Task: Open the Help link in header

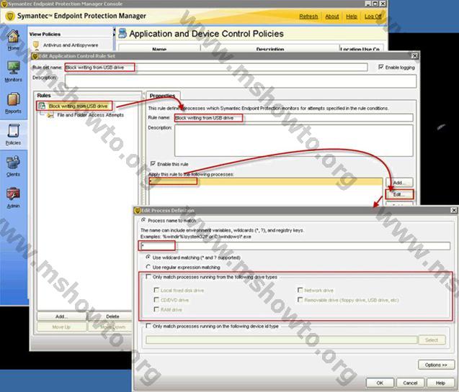Action: coord(352,17)
